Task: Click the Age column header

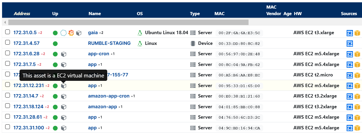Action: click(x=288, y=14)
